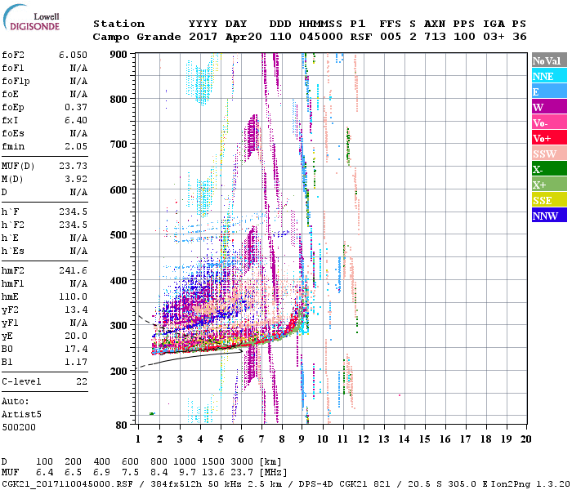Click the SSE yellow legend entry
Image resolution: width=572 pixels, height=490 pixels.
point(548,200)
